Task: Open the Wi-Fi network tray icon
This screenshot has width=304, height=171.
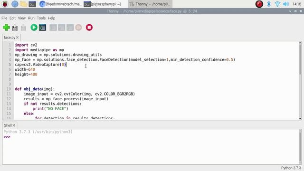Action: point(277,4)
